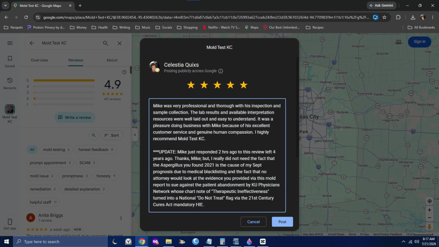Zoom out on the map

click(430, 218)
